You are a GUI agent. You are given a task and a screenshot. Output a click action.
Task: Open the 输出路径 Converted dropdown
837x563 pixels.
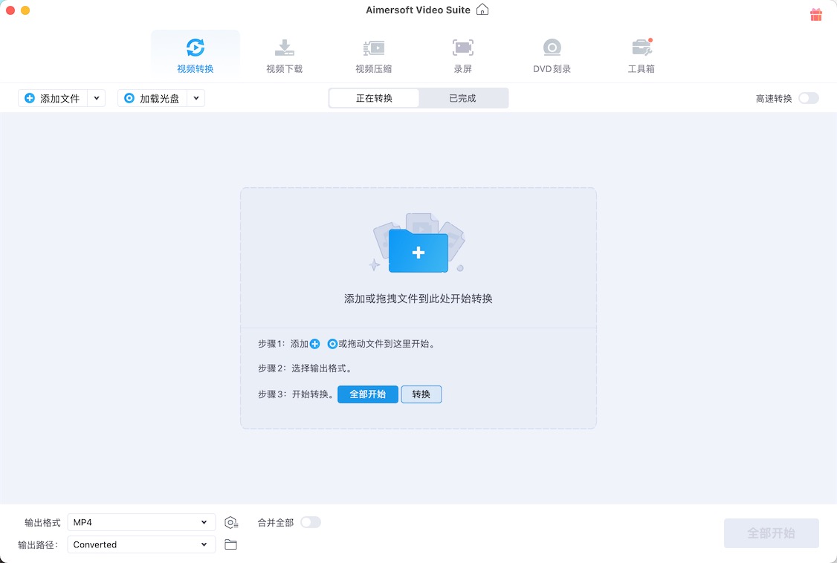pyautogui.click(x=141, y=544)
